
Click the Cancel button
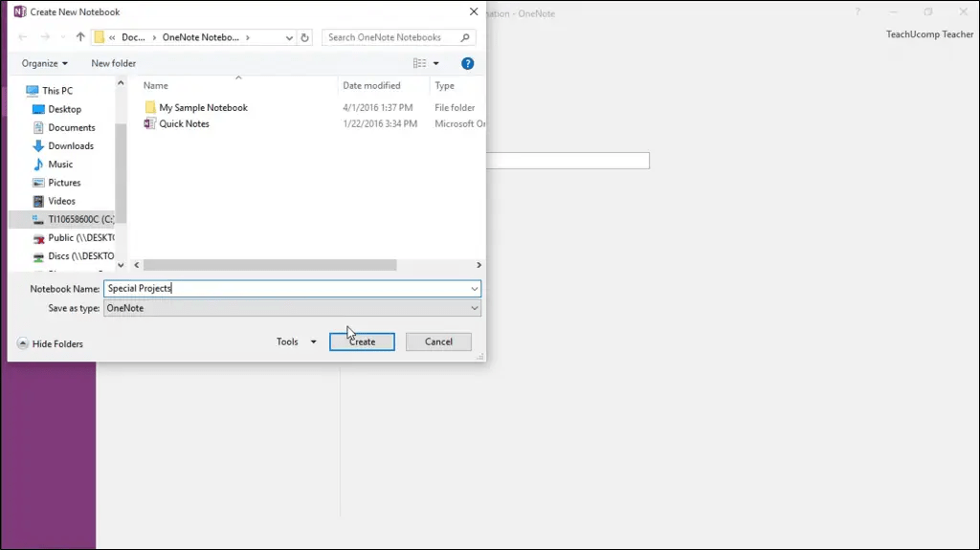click(438, 341)
